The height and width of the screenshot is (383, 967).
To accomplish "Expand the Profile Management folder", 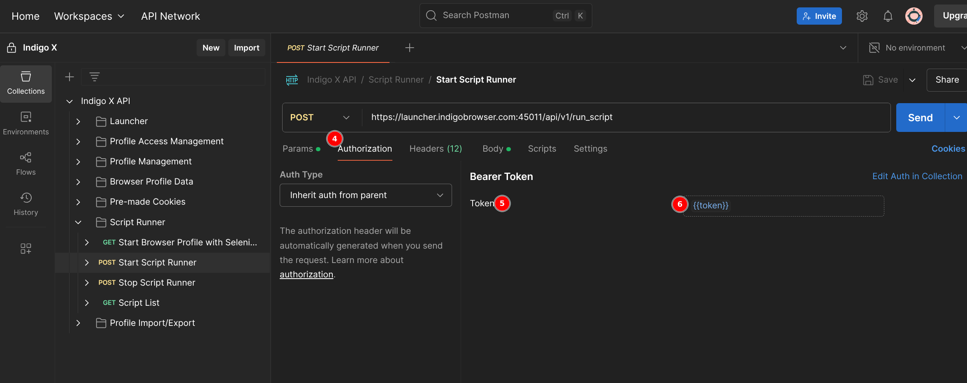I will pos(78,162).
